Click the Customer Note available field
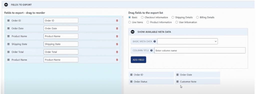This screenshot has height=94, width=256. click(197, 82)
